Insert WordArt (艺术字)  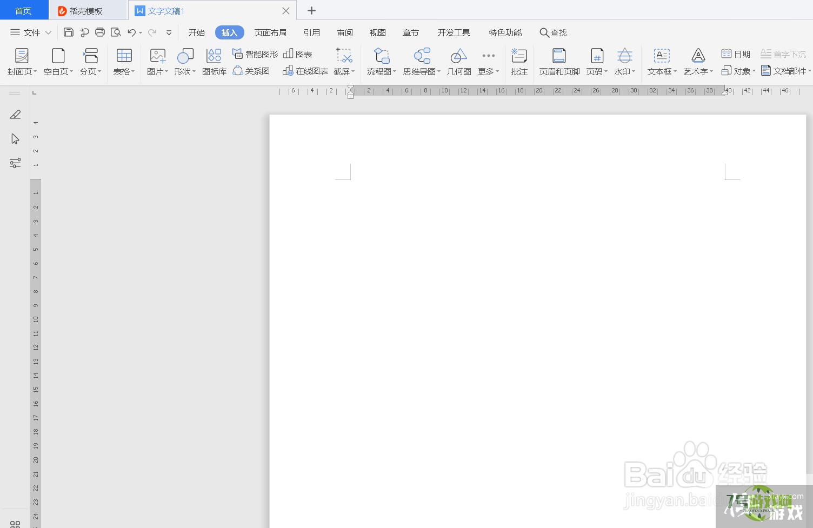point(698,62)
